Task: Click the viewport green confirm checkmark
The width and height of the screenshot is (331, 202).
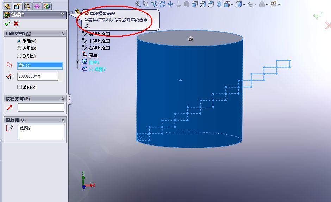Action: [x=318, y=15]
